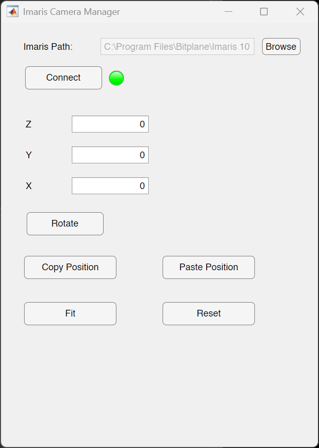Click the X axis label

pos(29,186)
